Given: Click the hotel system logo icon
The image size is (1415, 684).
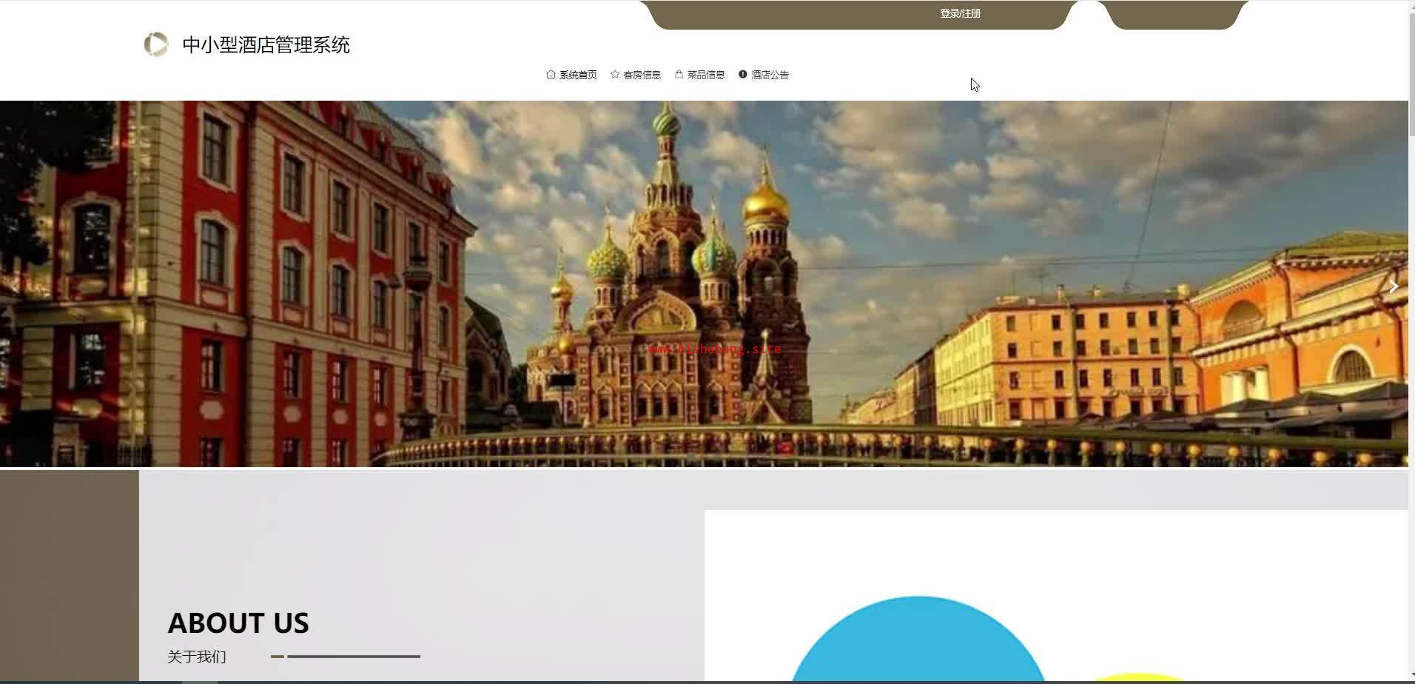Looking at the screenshot, I should tap(155, 44).
